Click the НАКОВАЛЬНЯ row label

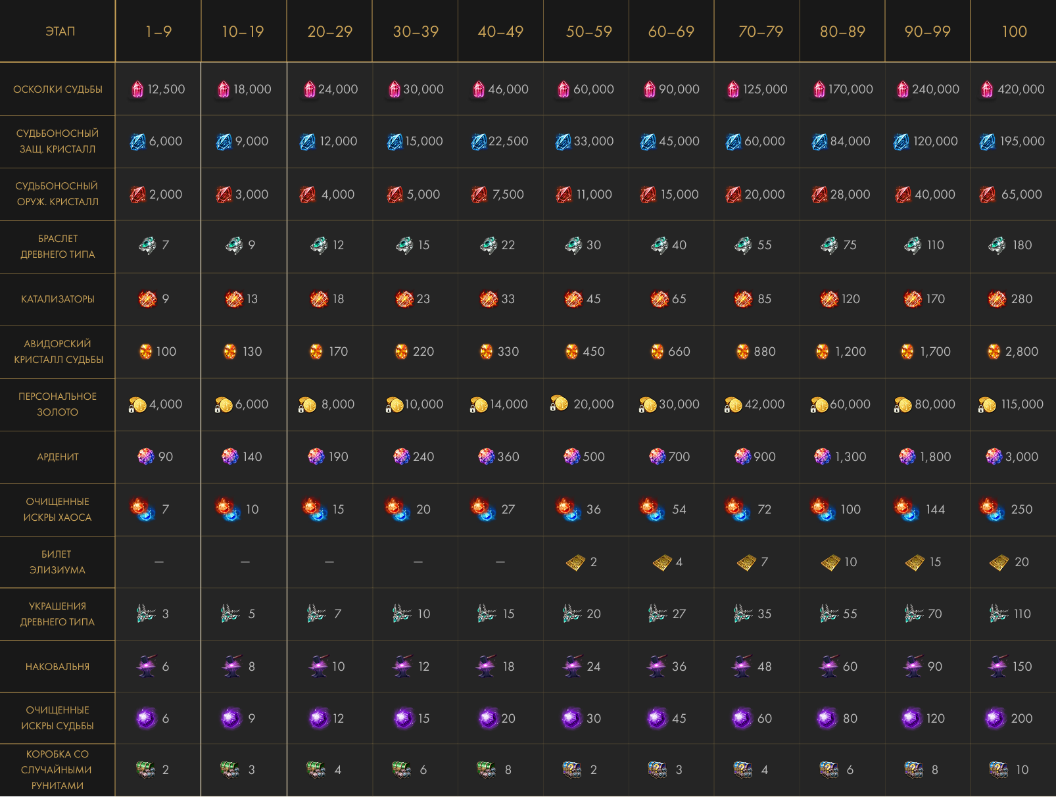tap(58, 667)
